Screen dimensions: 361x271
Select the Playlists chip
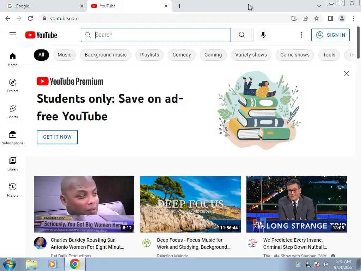[x=149, y=55]
